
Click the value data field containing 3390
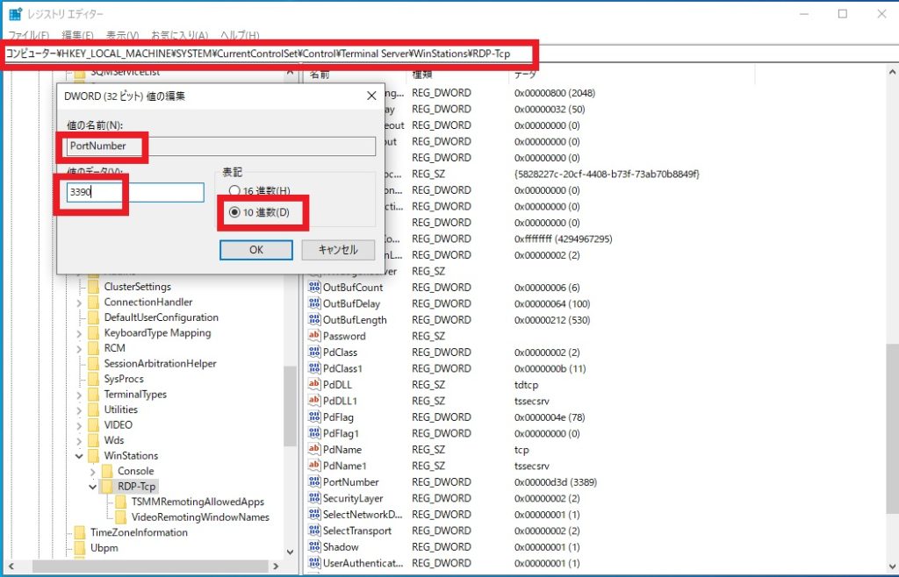tap(135, 193)
